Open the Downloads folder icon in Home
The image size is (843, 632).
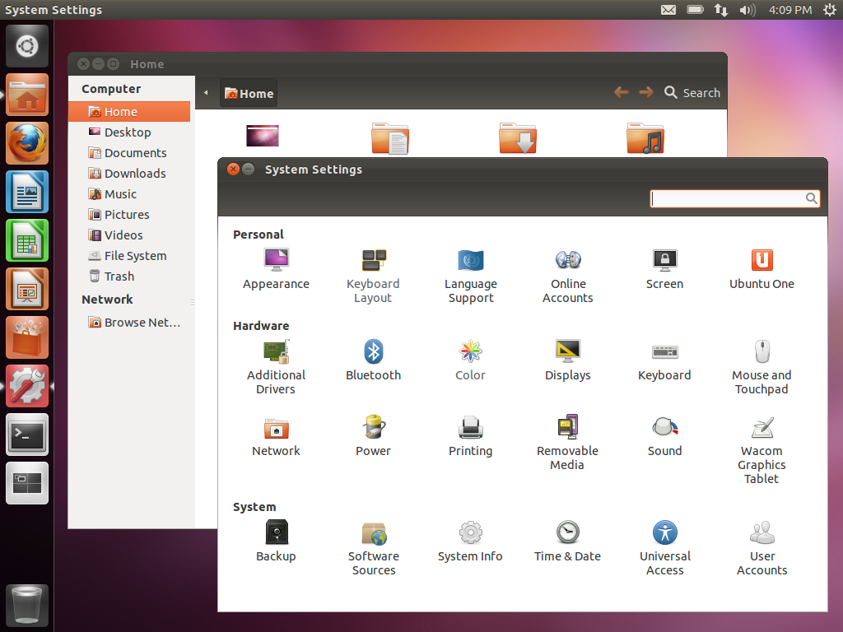[518, 138]
